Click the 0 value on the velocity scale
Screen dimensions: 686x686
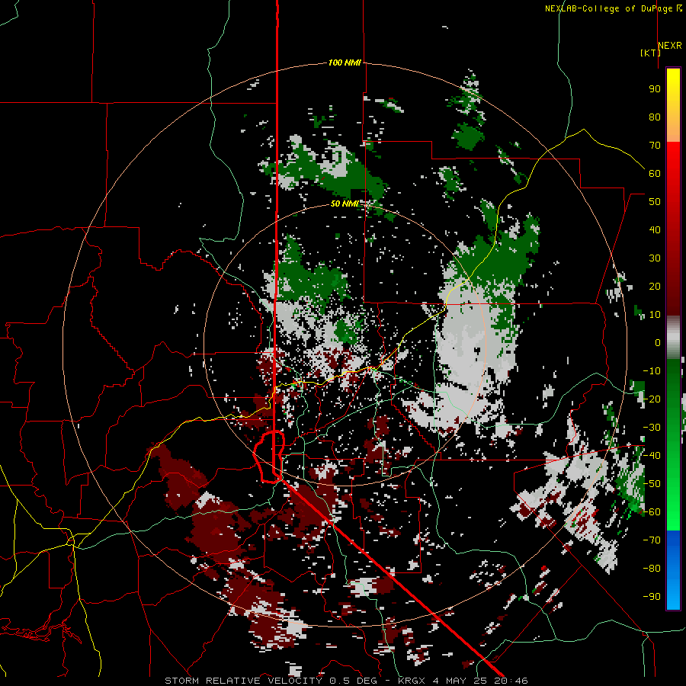[x=658, y=343]
